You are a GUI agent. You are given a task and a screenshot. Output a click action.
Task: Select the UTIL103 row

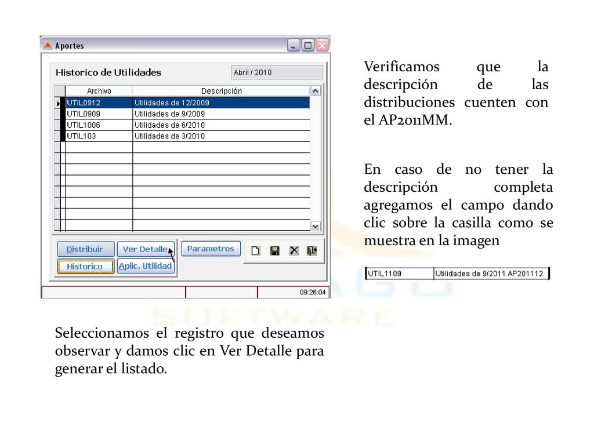(x=182, y=136)
